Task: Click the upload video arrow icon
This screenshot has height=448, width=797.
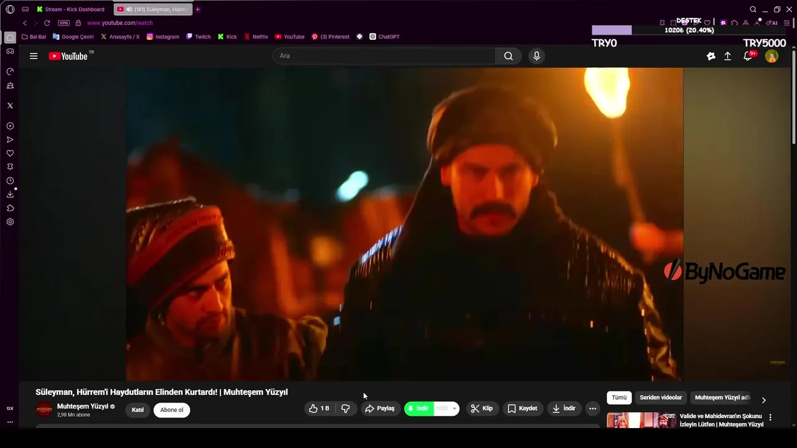Action: [727, 56]
